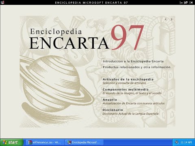
Task: Switch to e97encencyc.iso taskbar window
Action: click(45, 142)
